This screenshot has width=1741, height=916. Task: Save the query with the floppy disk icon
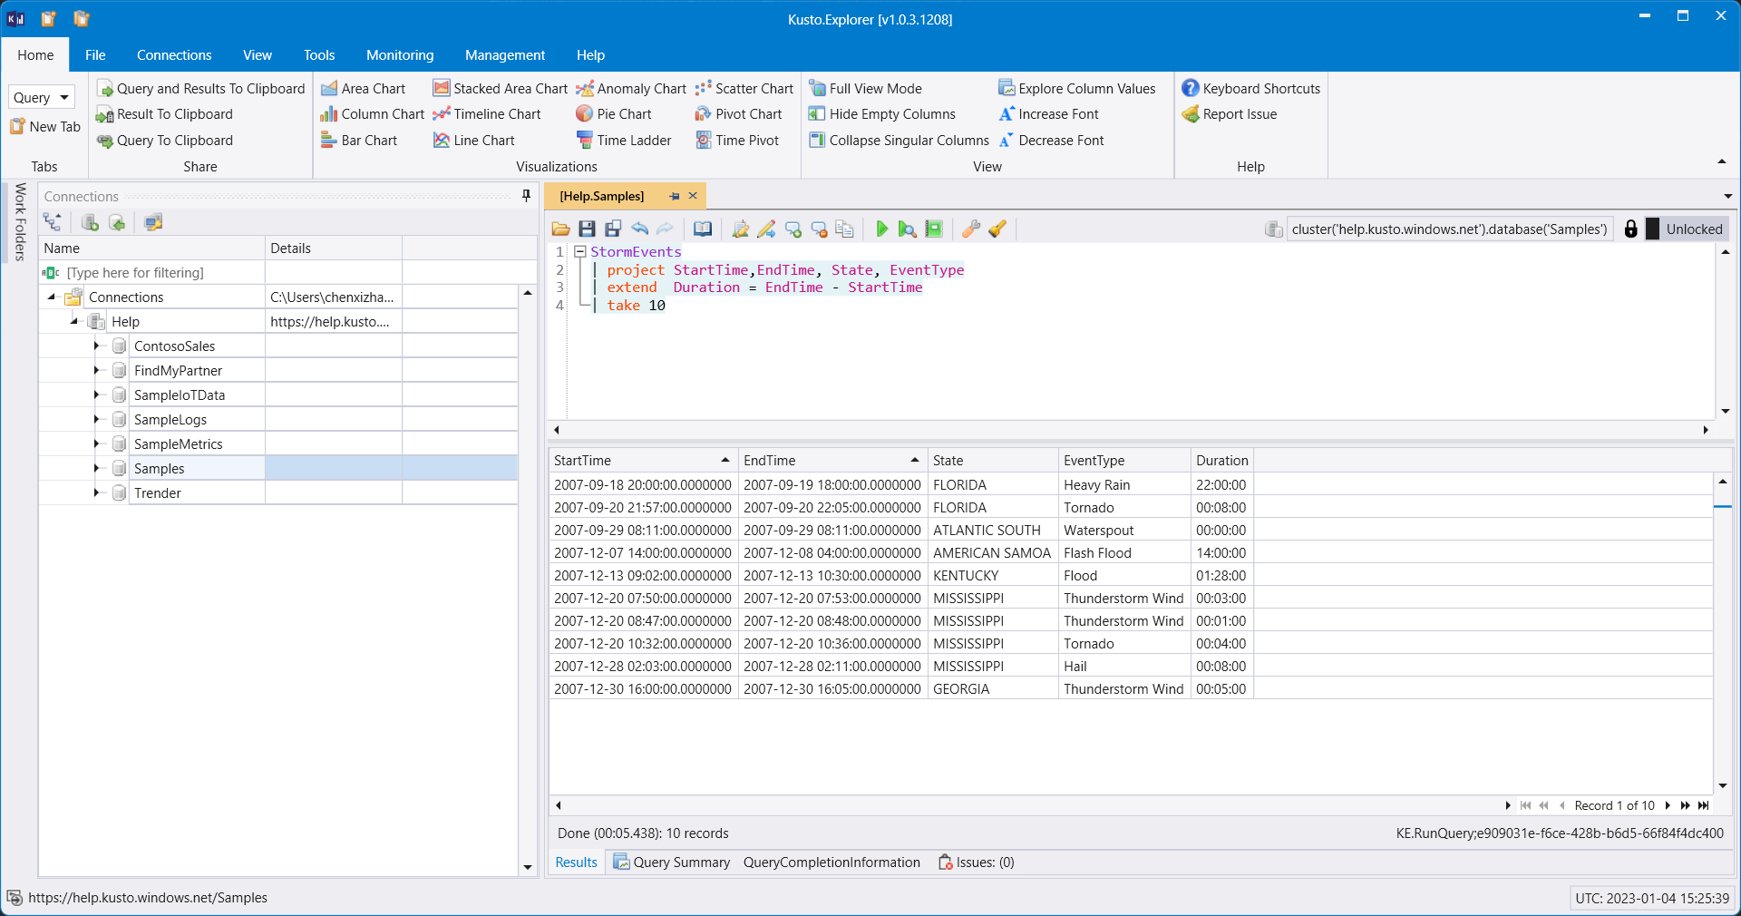tap(587, 229)
